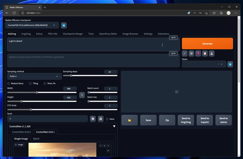The width and height of the screenshot is (243, 159).
Task: Click the floppy disk save style icon
Action: [212, 53]
